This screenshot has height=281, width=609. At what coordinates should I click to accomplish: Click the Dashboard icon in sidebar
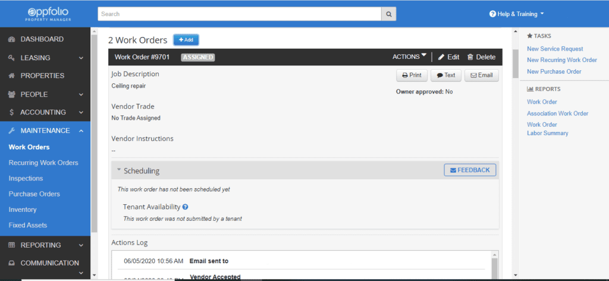[12, 39]
